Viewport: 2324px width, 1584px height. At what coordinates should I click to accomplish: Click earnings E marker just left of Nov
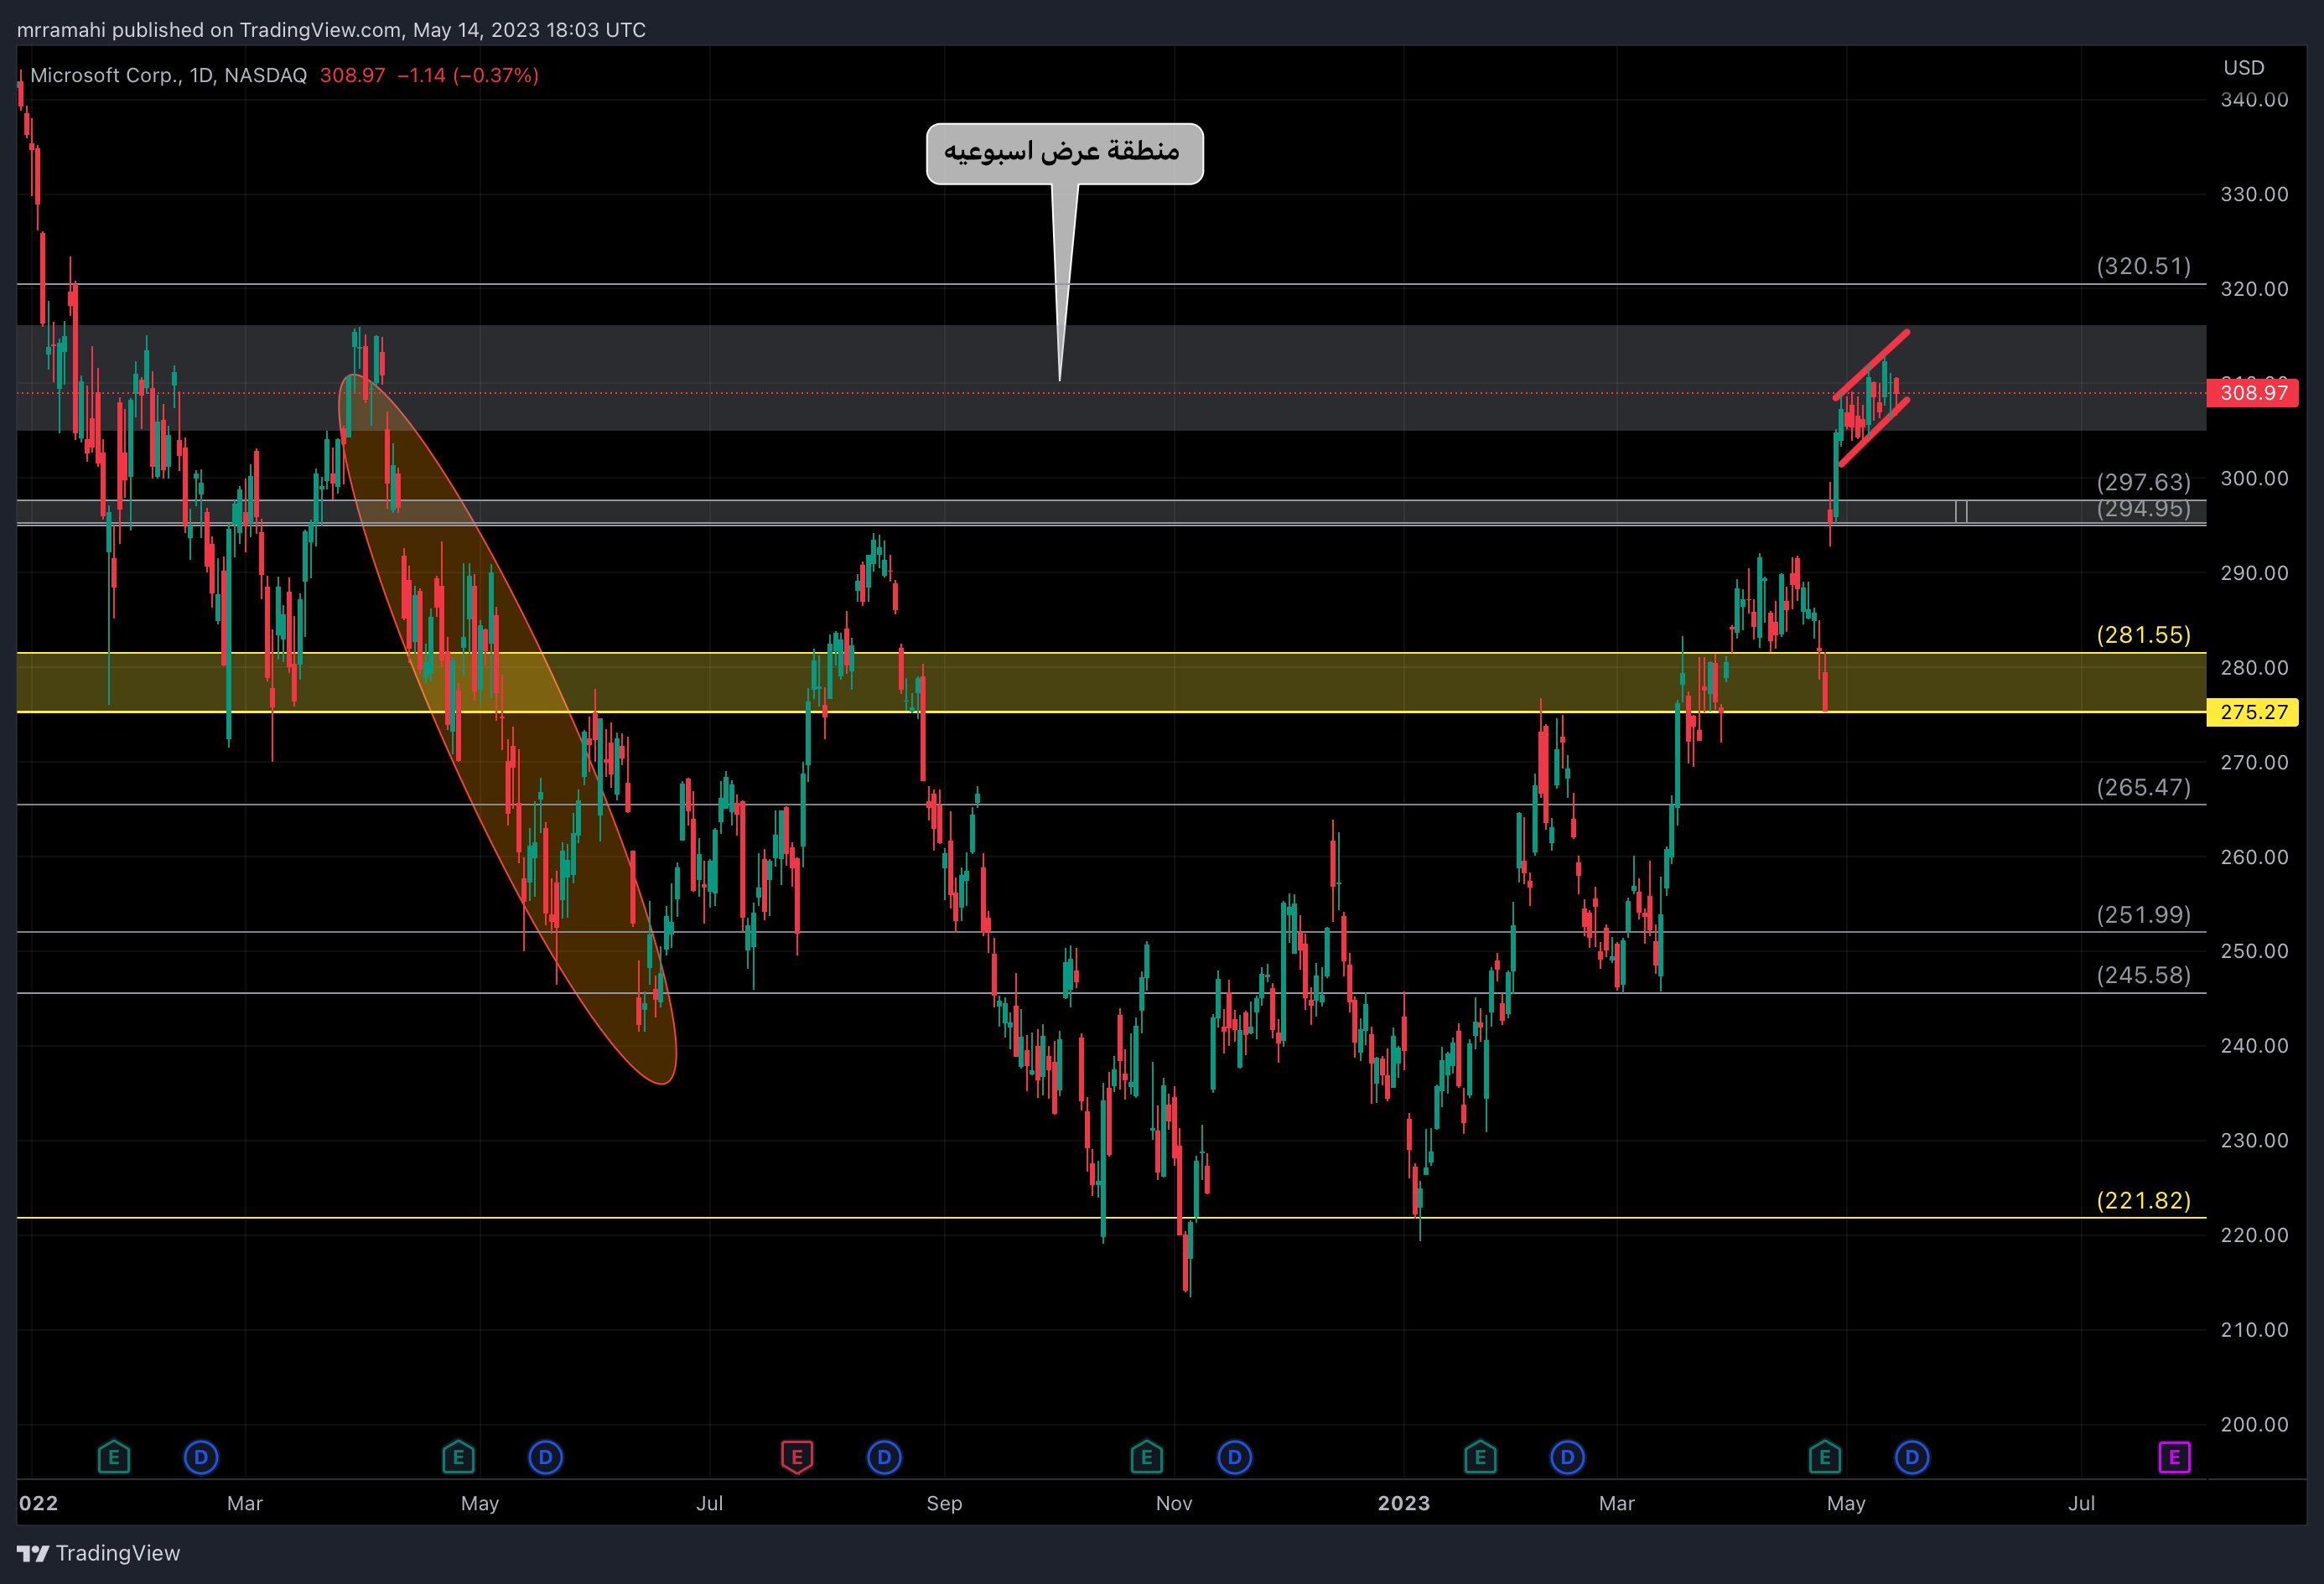tap(1146, 1457)
